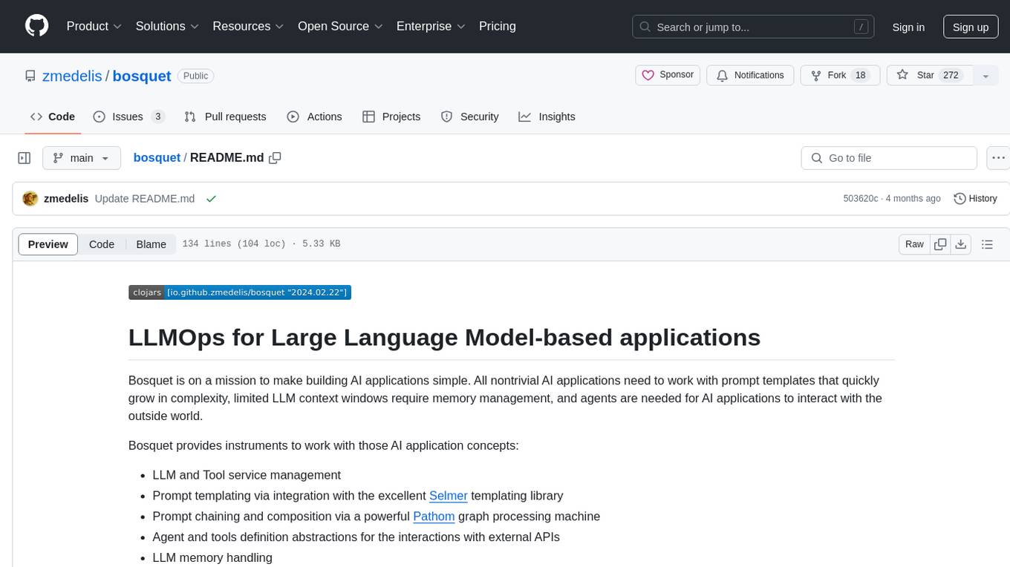This screenshot has width=1010, height=567.
Task: Open the star lists dropdown arrow
Action: pyautogui.click(x=985, y=75)
